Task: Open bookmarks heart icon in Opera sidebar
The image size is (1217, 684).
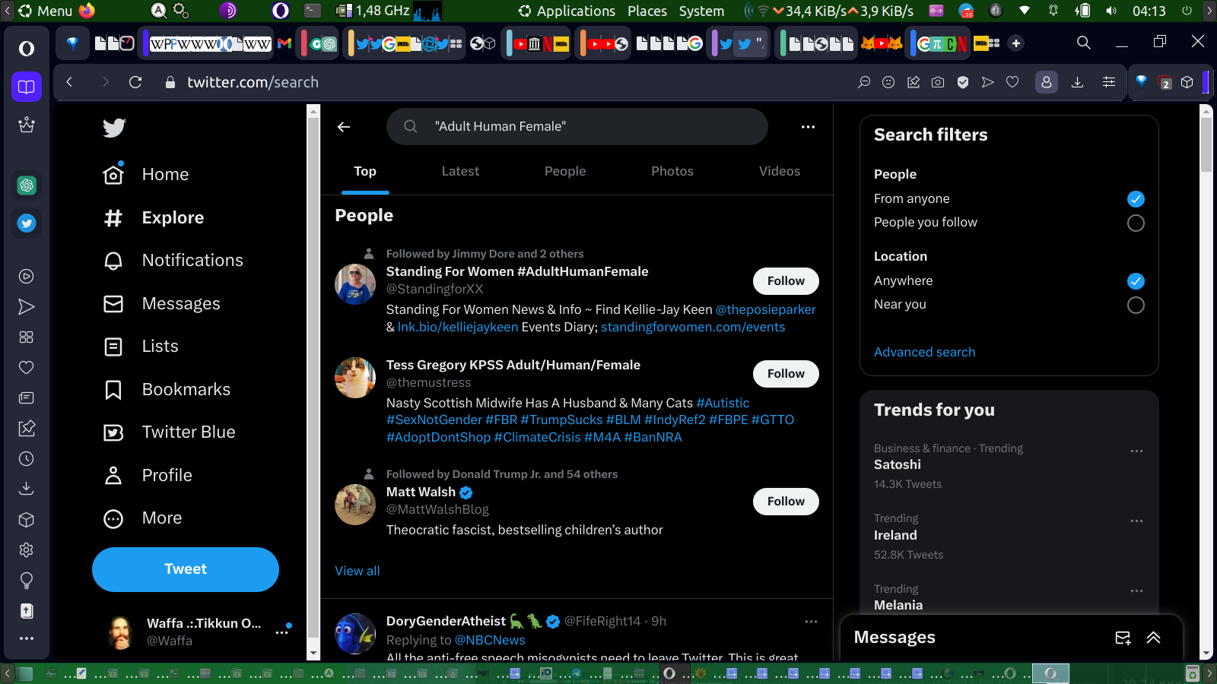Action: pos(27,368)
